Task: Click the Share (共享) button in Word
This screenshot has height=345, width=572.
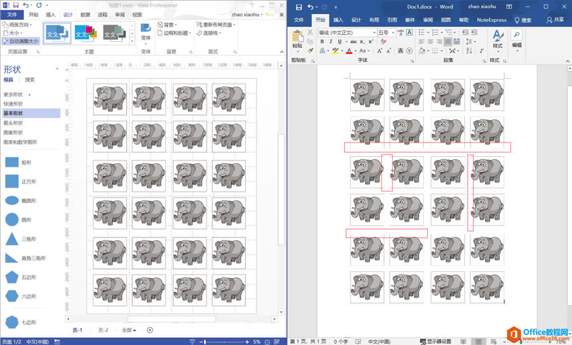Action: [555, 20]
